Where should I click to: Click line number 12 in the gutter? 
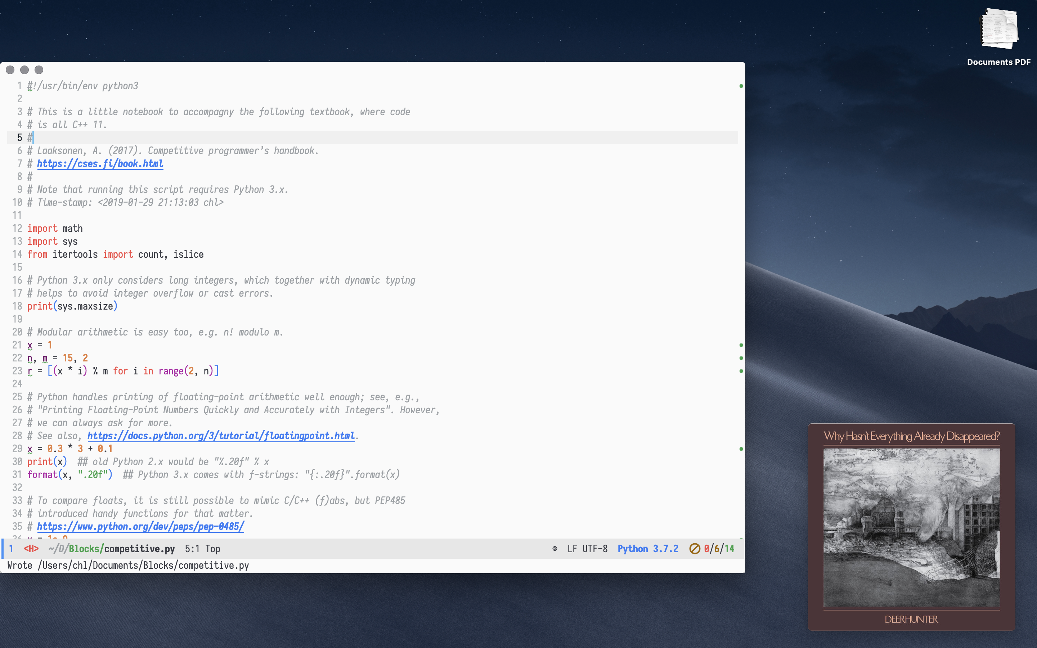pyautogui.click(x=17, y=229)
